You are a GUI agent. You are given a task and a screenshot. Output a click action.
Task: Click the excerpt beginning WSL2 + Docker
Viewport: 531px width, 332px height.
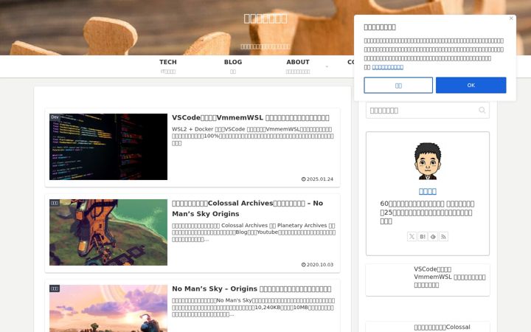253,136
